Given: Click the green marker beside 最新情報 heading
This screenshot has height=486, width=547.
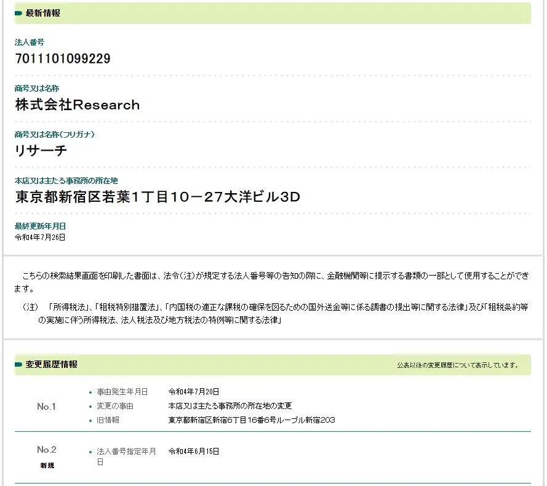Looking at the screenshot, I should tap(18, 13).
